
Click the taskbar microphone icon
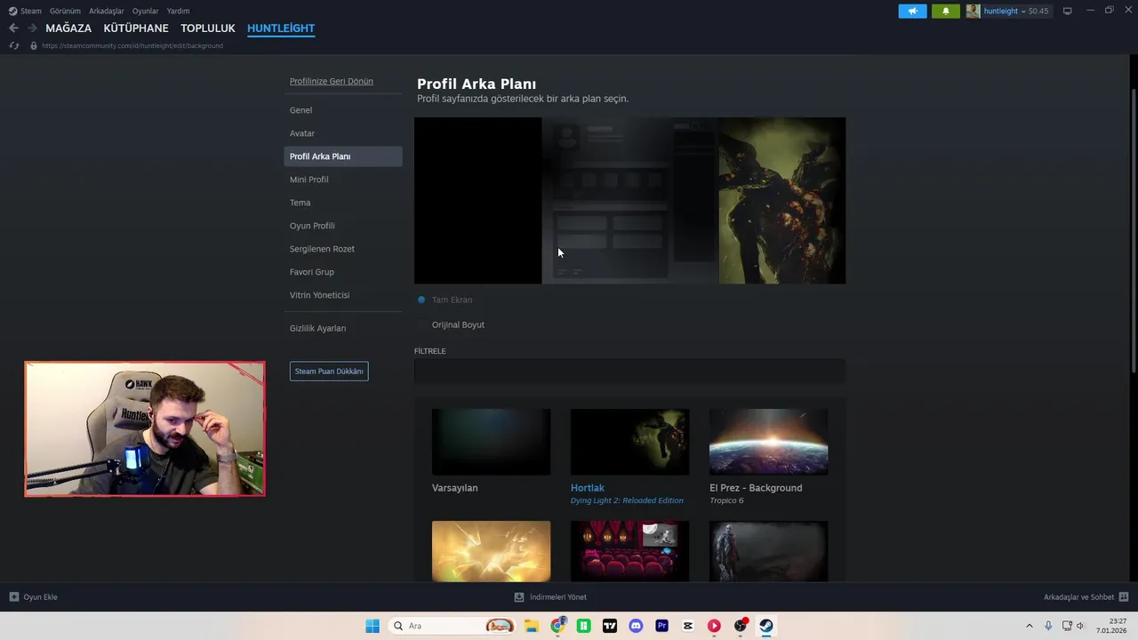click(x=1048, y=626)
